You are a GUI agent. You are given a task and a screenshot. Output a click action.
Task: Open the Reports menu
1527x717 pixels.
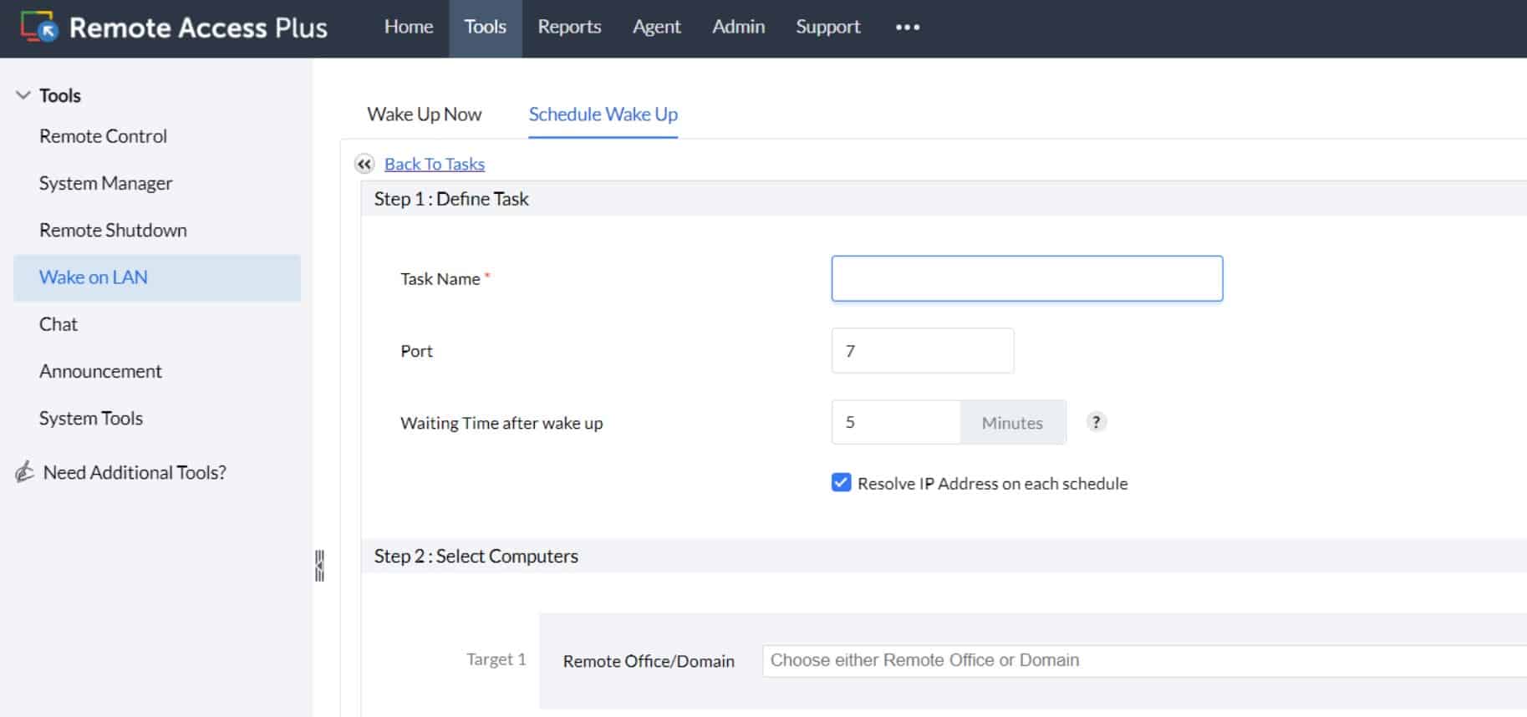[x=569, y=28]
